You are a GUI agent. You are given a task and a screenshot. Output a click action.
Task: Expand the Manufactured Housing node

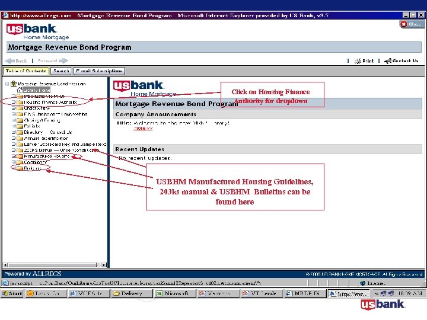point(14,156)
